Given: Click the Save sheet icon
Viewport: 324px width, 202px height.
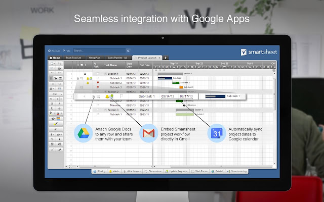Looking at the screenshot, I should (59, 64).
